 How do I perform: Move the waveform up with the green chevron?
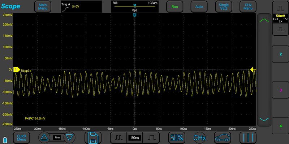click(264, 21)
